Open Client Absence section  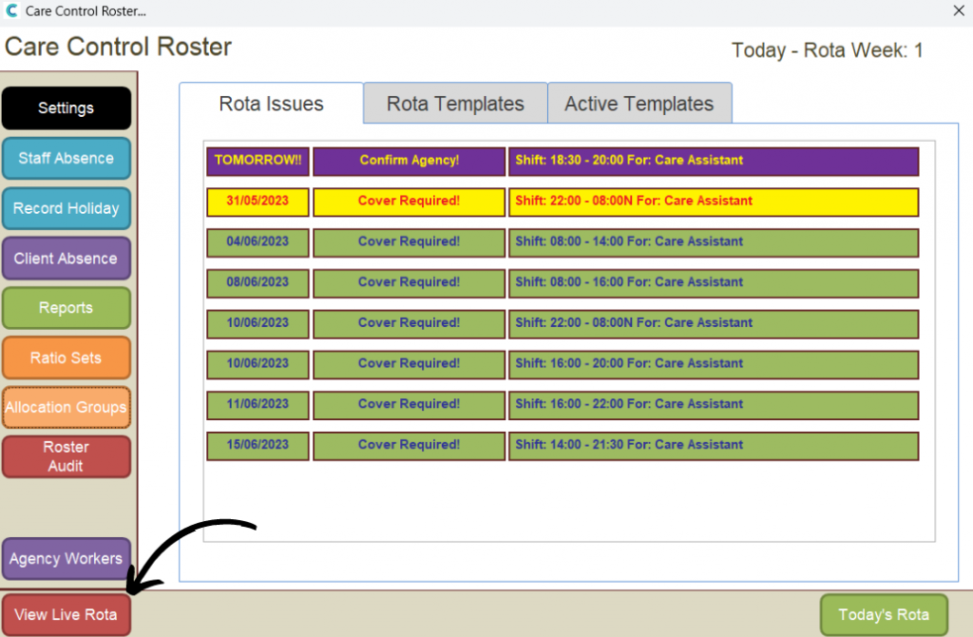(67, 259)
